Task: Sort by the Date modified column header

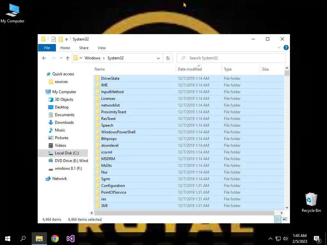Action: point(199,69)
